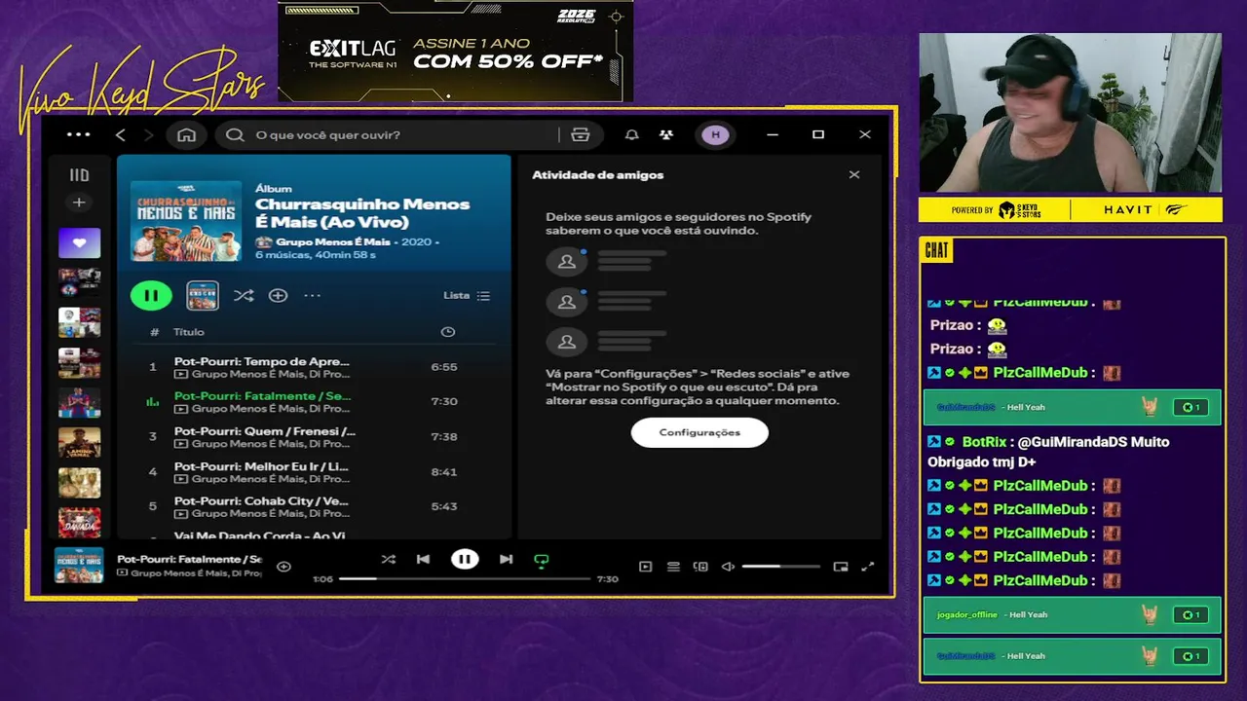Save album to library with plus circle
Viewport: 1247px width, 701px height.
tap(278, 295)
